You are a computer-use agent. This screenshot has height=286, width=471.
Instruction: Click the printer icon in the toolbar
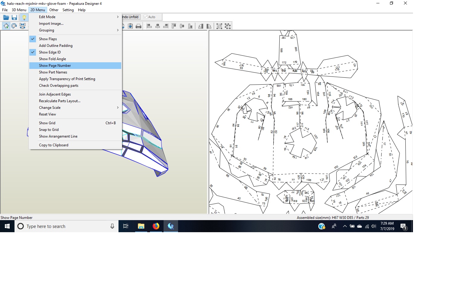[138, 26]
